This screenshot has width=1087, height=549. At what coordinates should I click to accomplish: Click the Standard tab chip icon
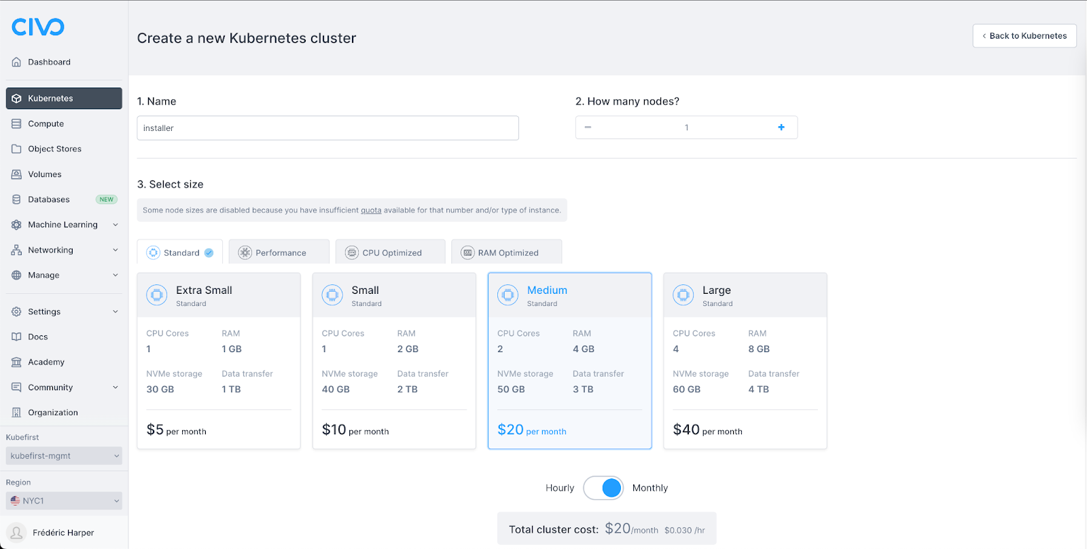(154, 252)
